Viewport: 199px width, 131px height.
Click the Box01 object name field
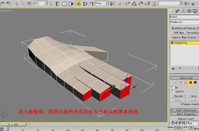click(184, 17)
